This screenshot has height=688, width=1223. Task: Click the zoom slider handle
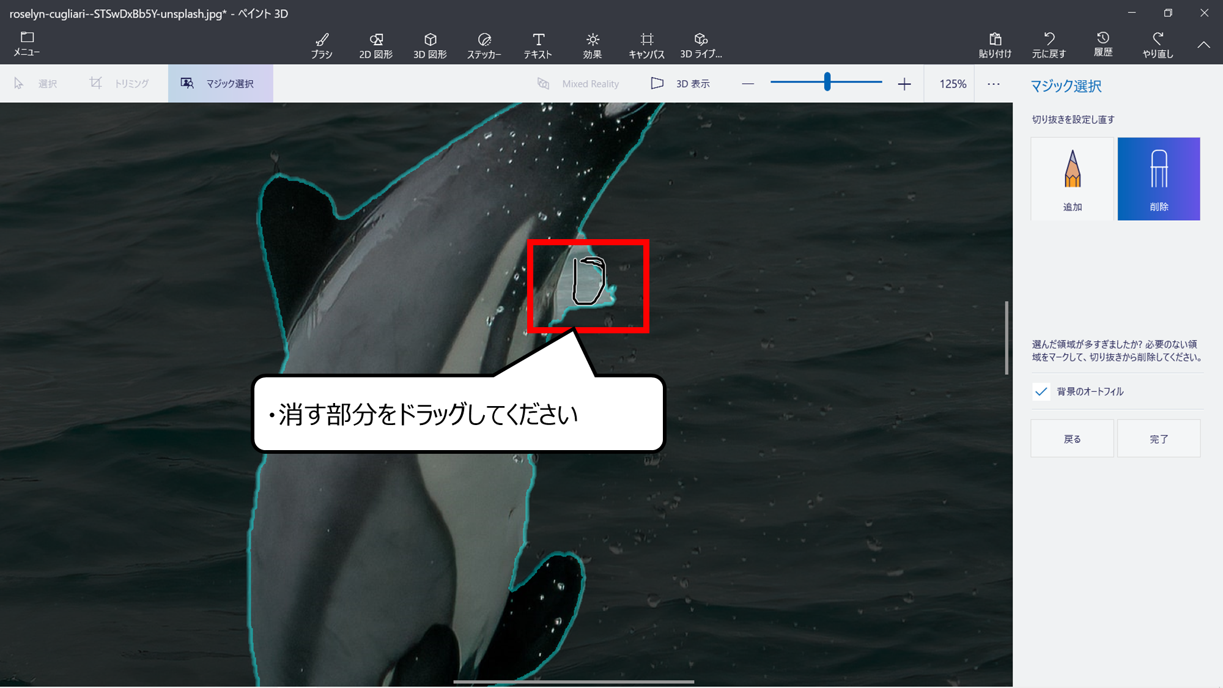827,82
